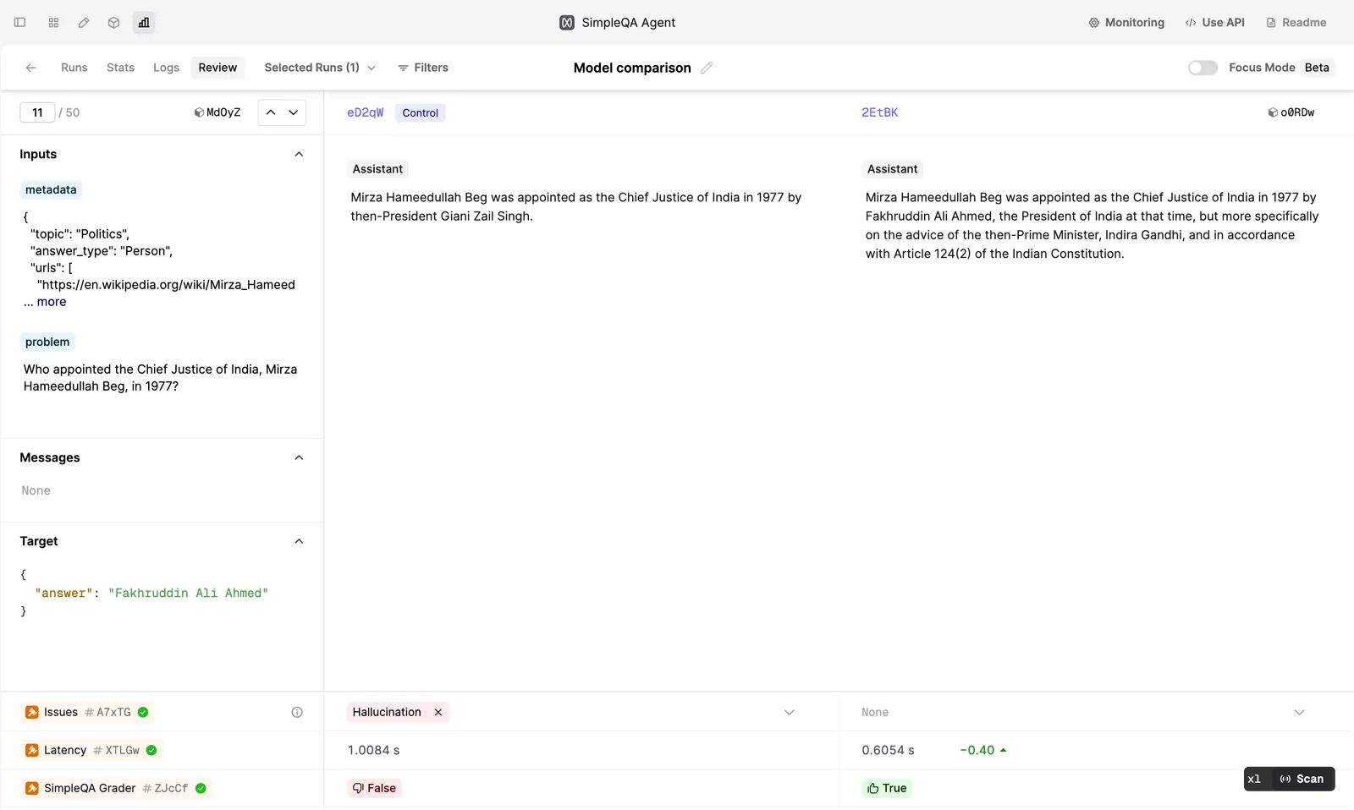Collapse the Inputs section

[299, 154]
